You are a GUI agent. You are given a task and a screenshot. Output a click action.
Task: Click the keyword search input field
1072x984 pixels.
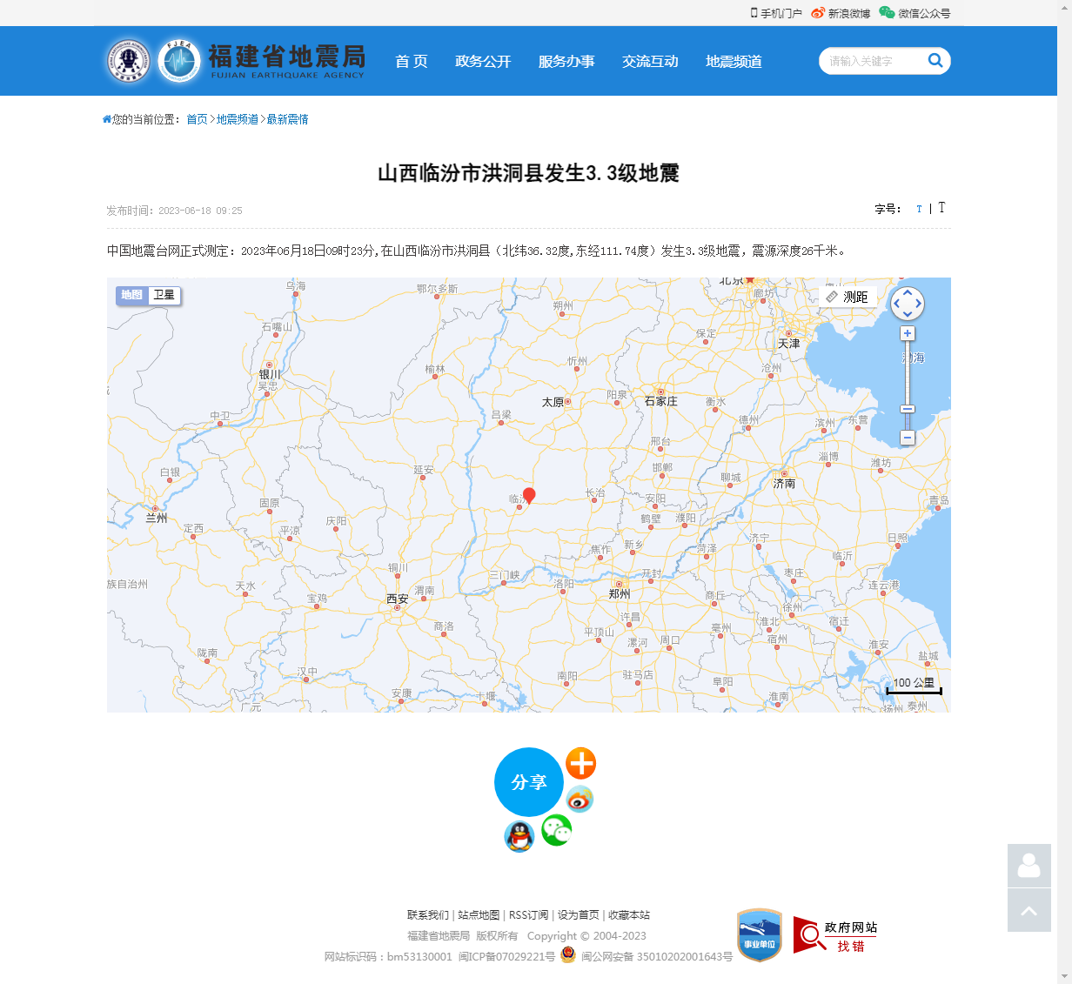(x=874, y=61)
